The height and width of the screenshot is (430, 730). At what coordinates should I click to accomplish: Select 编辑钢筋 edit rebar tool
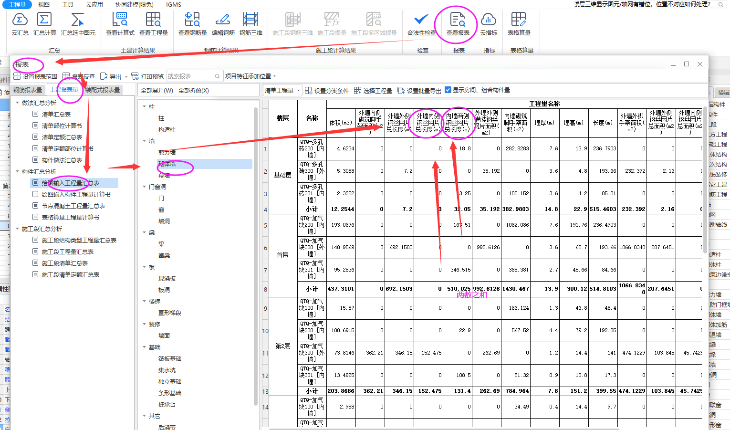(x=223, y=24)
